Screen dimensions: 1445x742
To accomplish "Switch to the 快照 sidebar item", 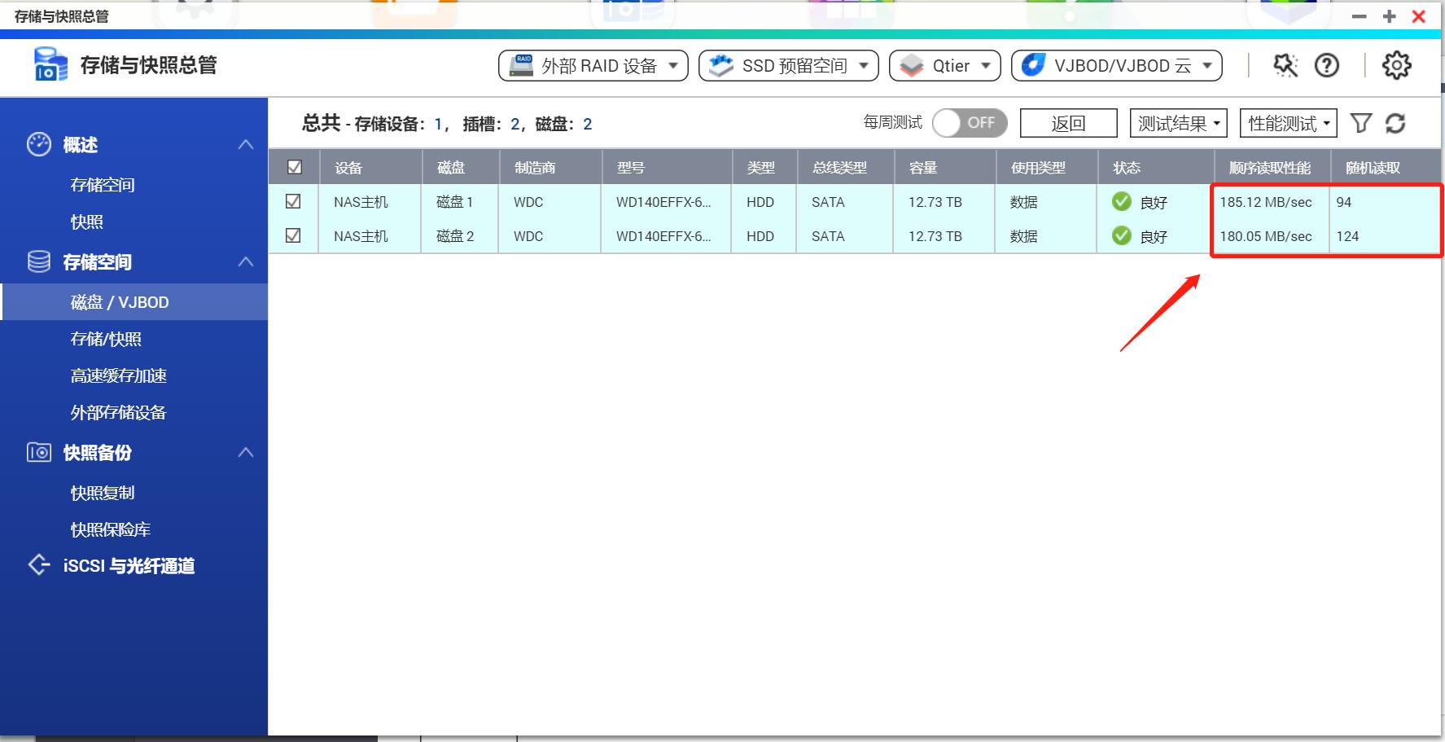I will pos(88,221).
